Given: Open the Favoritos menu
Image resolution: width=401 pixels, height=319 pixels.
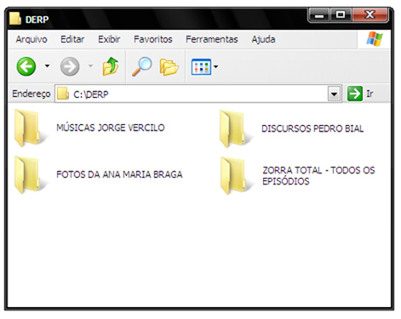Looking at the screenshot, I should click(x=153, y=39).
